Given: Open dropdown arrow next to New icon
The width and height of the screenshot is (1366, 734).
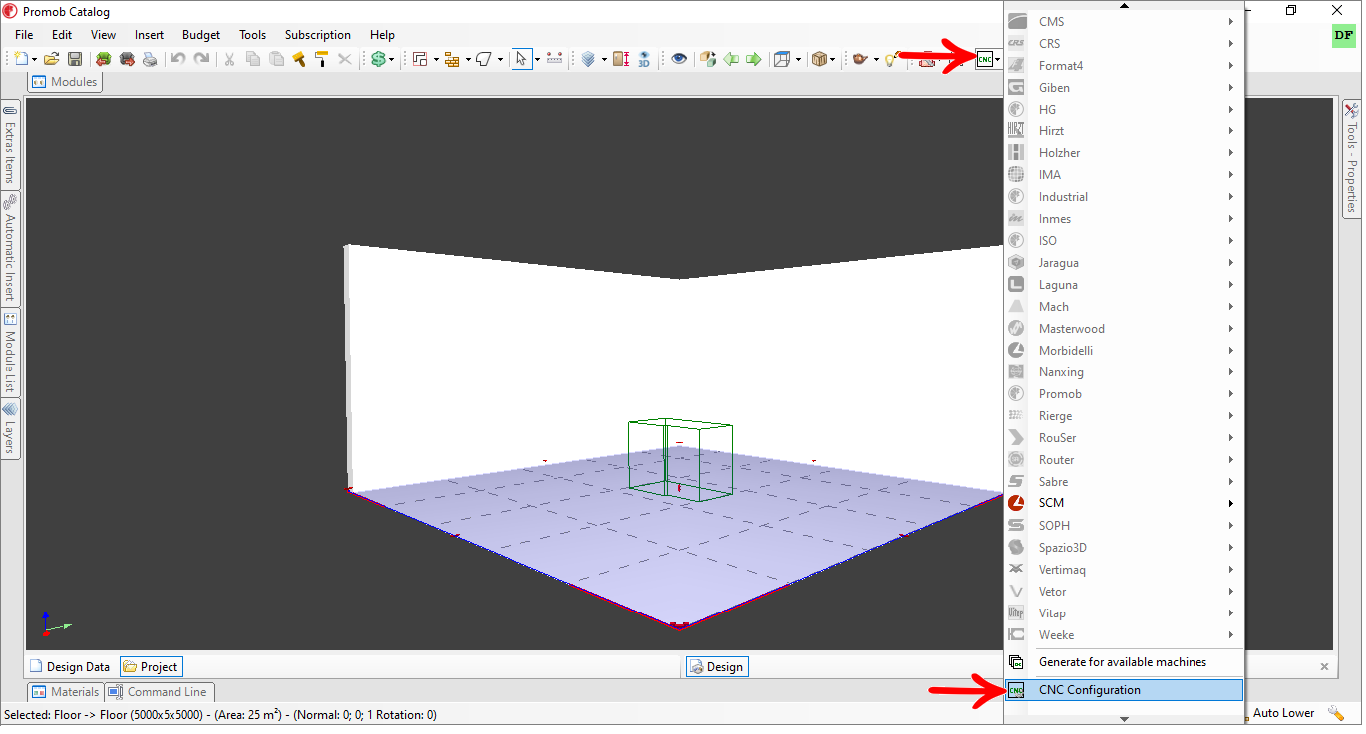Looking at the screenshot, I should point(34,60).
